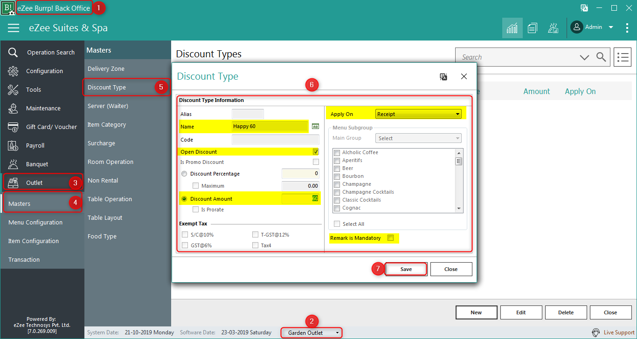Screen dimensions: 637x339
Task: Click the Live Support link
Action: (x=619, y=332)
